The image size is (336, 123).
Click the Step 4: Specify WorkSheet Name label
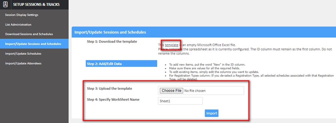click(x=113, y=99)
